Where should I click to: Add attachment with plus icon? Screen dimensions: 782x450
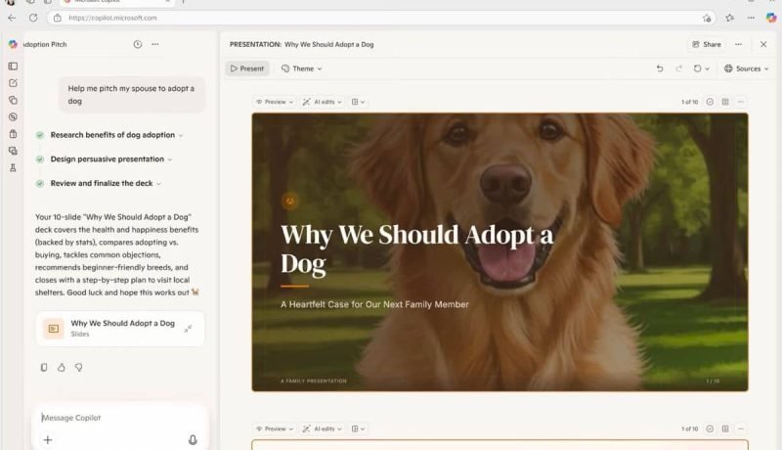48,439
